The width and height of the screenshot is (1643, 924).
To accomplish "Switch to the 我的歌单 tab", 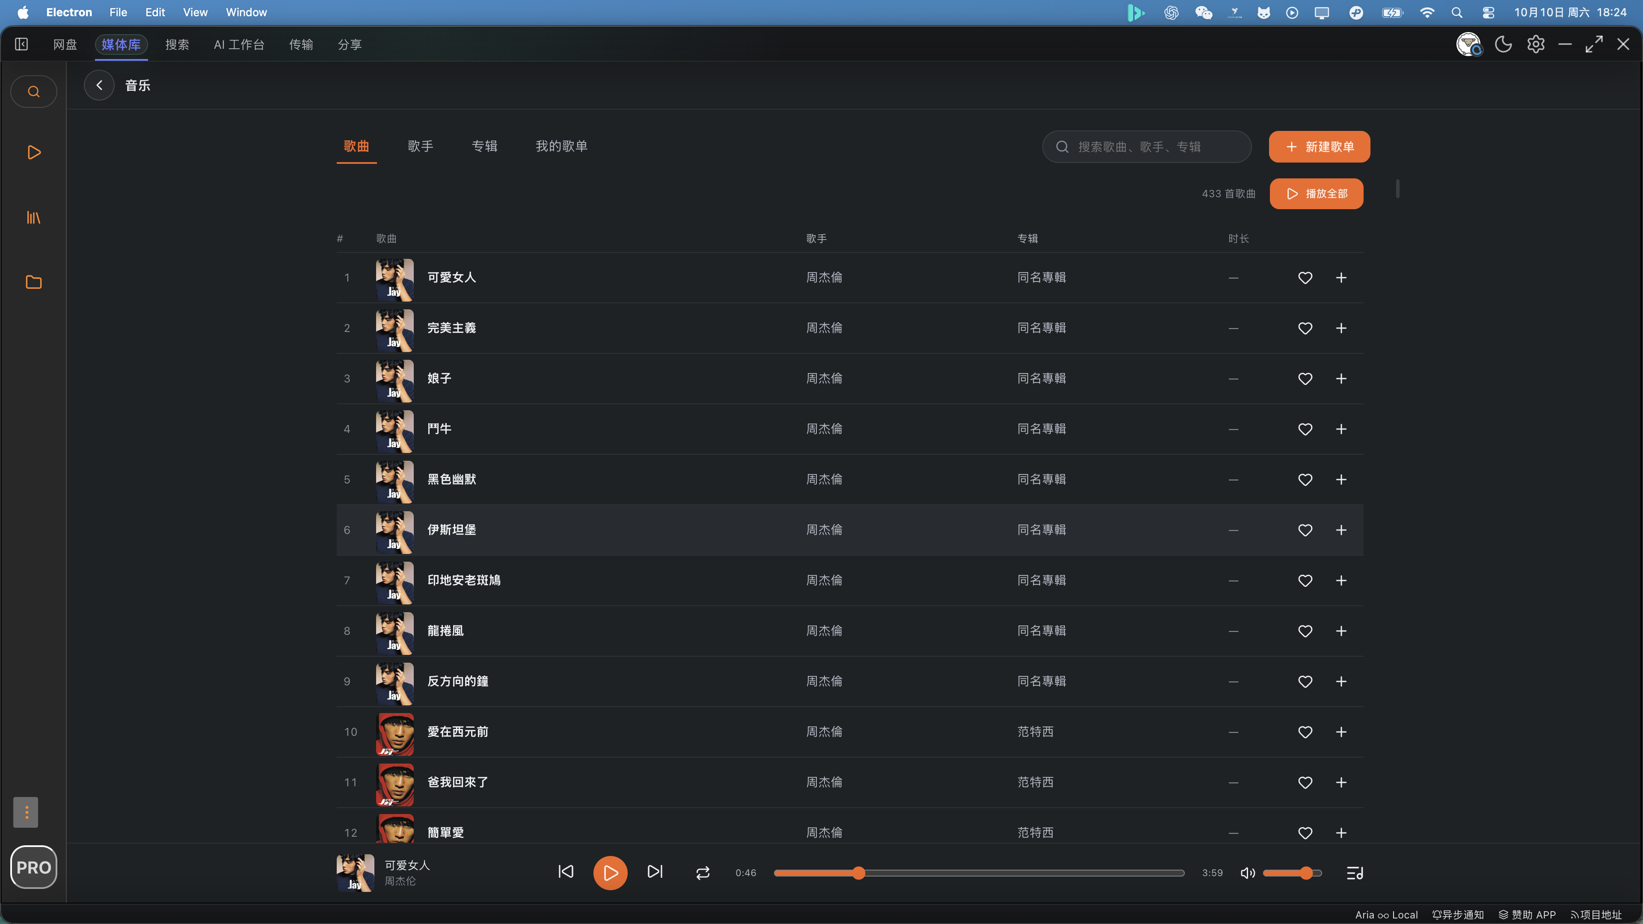I will point(561,146).
